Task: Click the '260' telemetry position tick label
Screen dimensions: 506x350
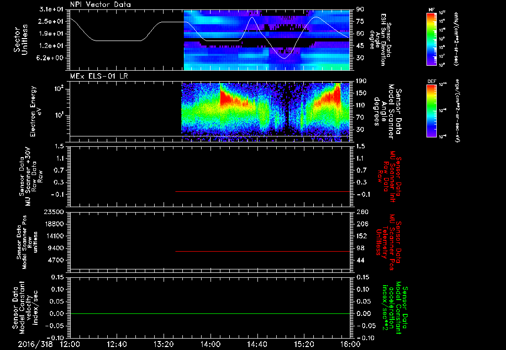Action: coord(361,212)
